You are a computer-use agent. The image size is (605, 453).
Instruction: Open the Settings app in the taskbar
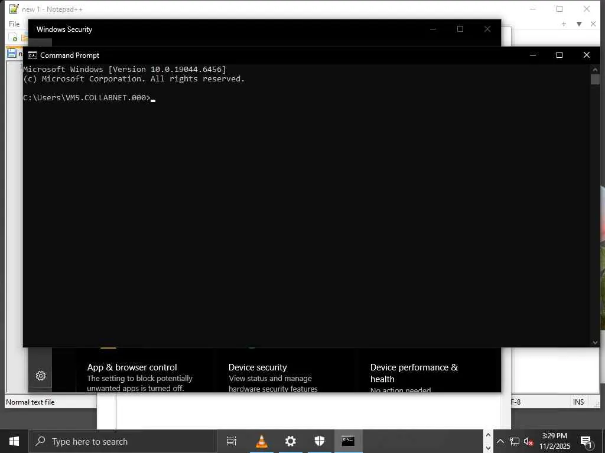(x=290, y=441)
